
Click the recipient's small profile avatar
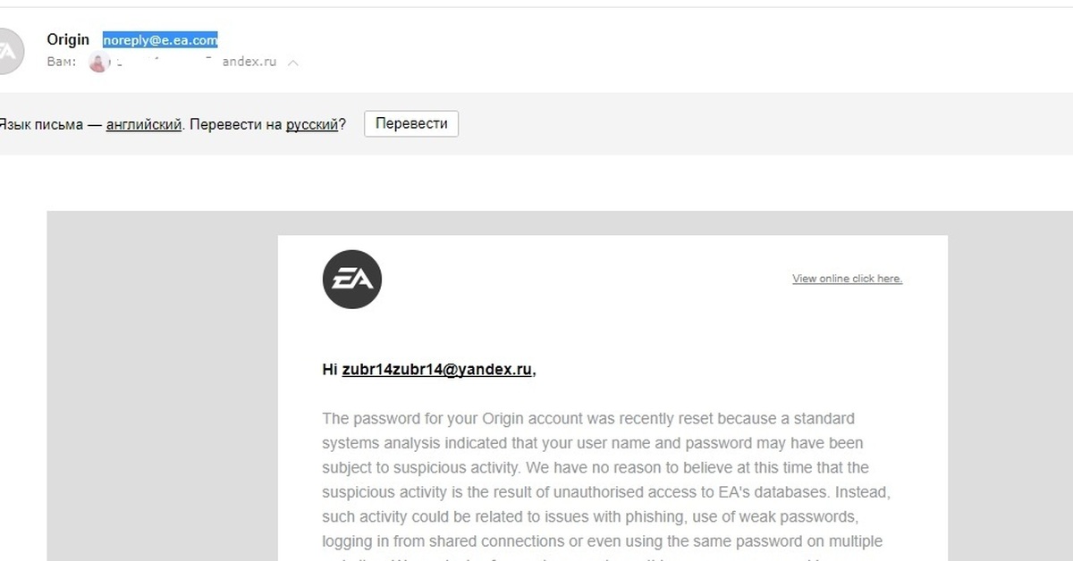pos(99,63)
